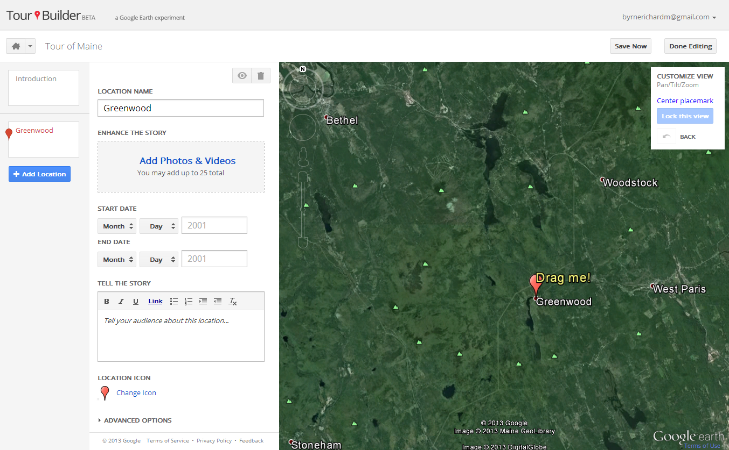Select the Introduction slide
Screen dimensions: 729x450
tap(44, 88)
